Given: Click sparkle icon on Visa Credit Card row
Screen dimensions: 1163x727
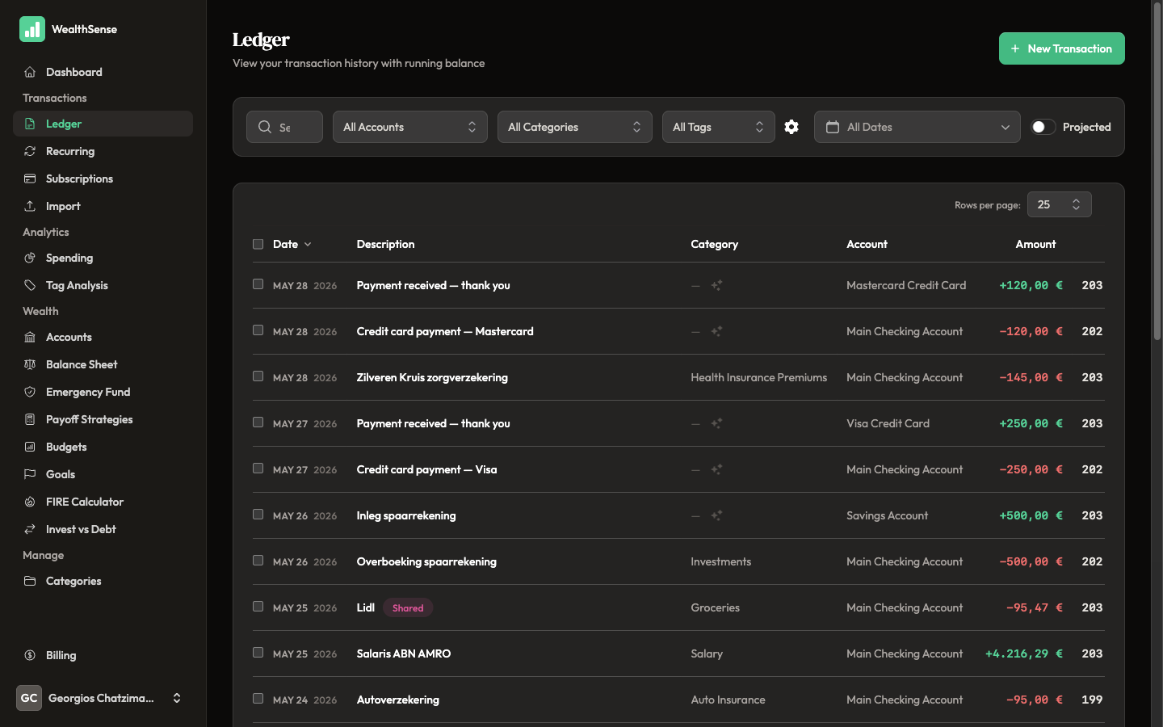Looking at the screenshot, I should pos(716,423).
